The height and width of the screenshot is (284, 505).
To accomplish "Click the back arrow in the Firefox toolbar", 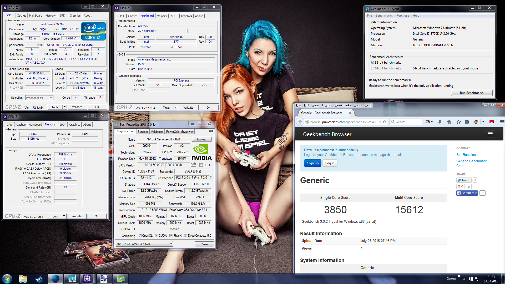I will (x=300, y=122).
